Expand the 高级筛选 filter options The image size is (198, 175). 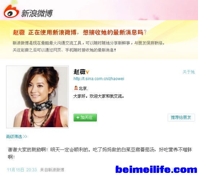pyautogui.click(x=17, y=137)
